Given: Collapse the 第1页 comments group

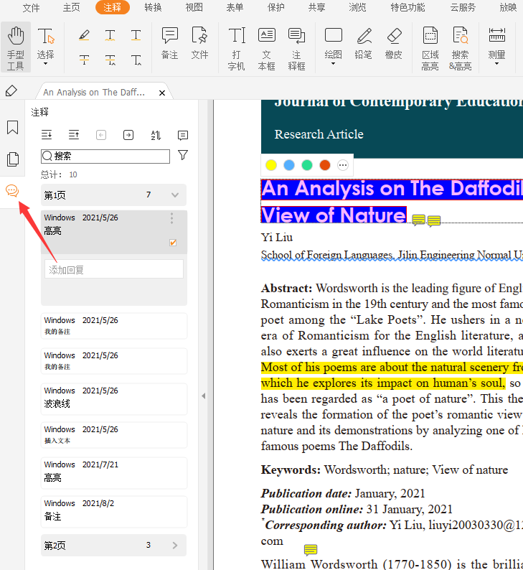Looking at the screenshot, I should 174,195.
